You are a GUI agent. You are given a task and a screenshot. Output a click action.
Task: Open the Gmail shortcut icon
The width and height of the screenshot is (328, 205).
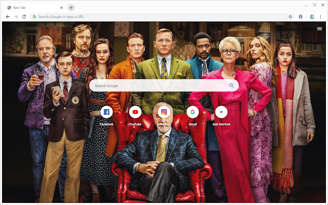point(193,112)
